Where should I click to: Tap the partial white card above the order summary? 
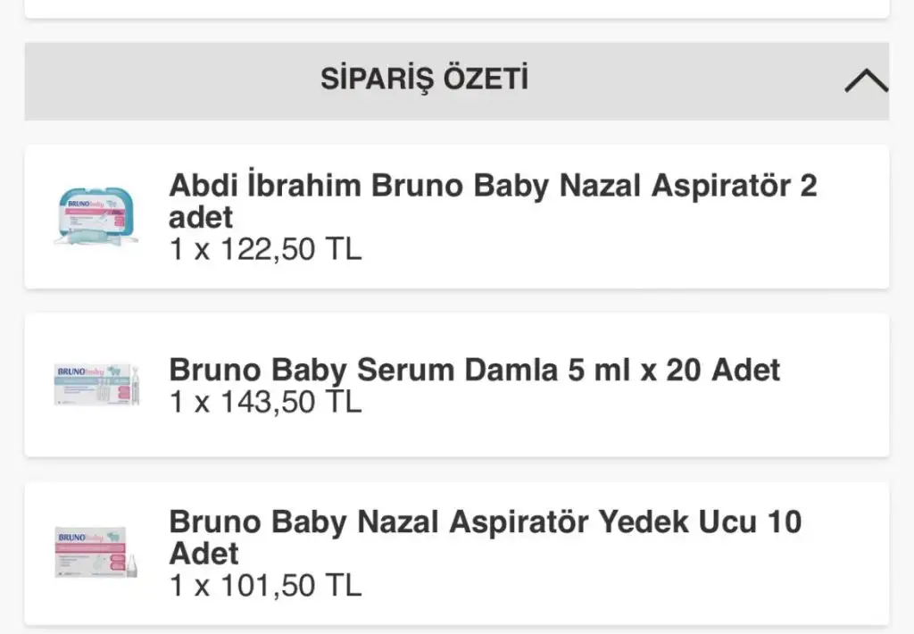[x=456, y=8]
